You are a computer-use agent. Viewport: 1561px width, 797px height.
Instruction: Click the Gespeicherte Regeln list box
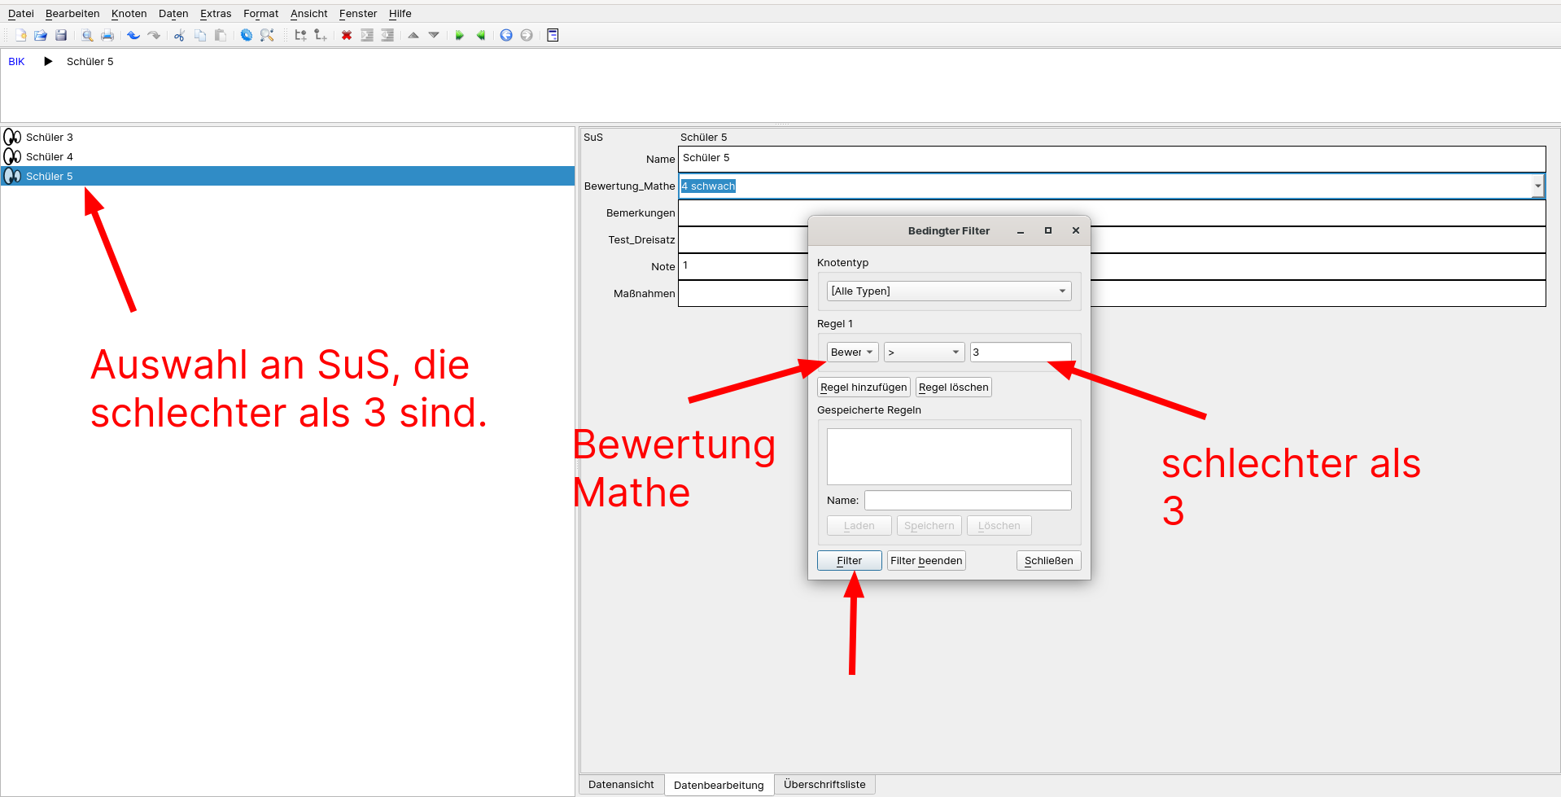point(949,457)
